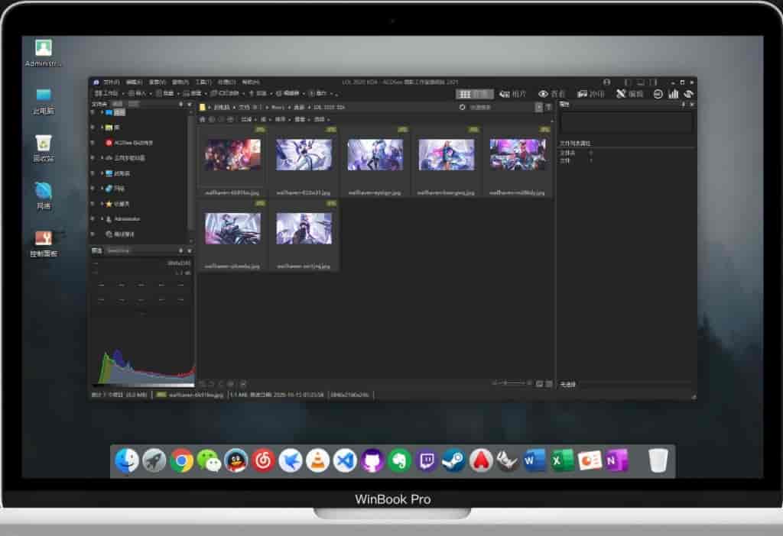Click the Import toolbar button
Image resolution: width=783 pixels, height=536 pixels.
140,93
